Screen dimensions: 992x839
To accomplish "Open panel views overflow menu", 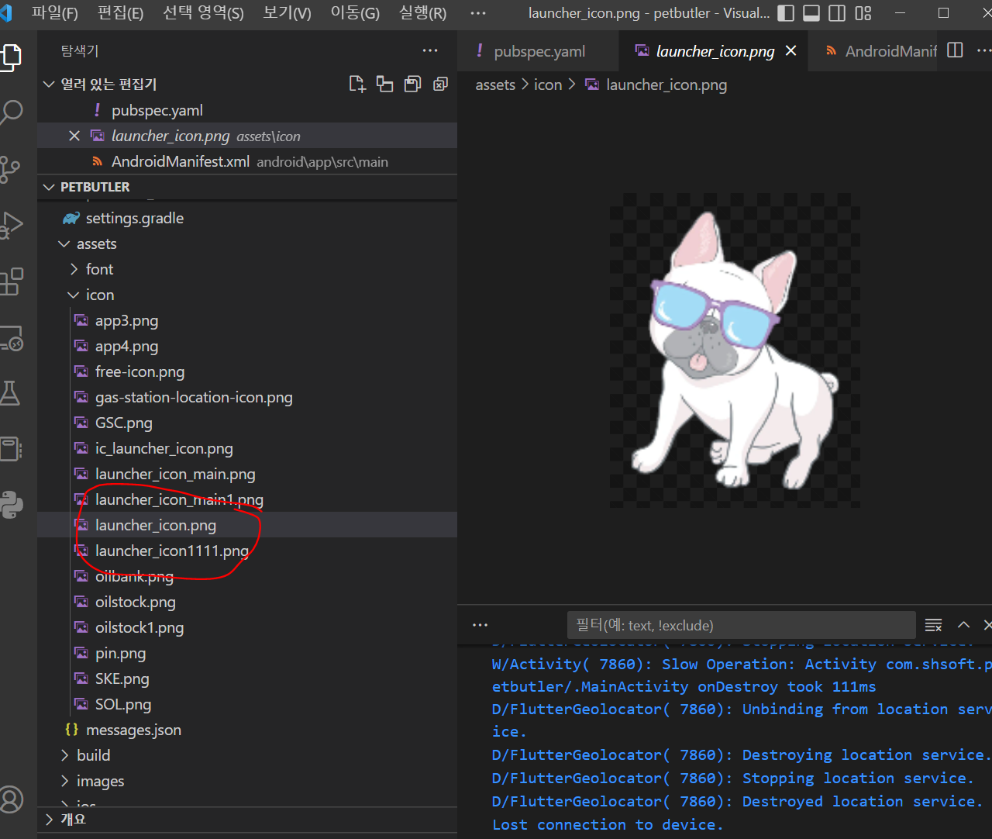I will click(x=480, y=625).
